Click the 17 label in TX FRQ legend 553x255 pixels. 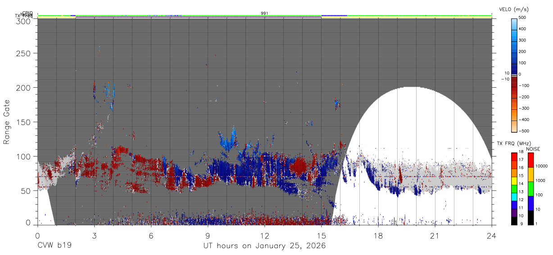522,160
